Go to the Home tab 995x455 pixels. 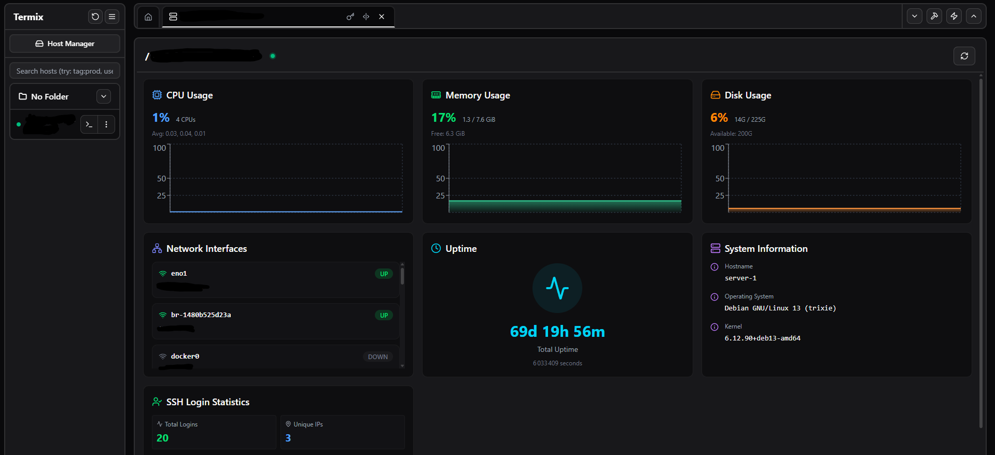148,17
